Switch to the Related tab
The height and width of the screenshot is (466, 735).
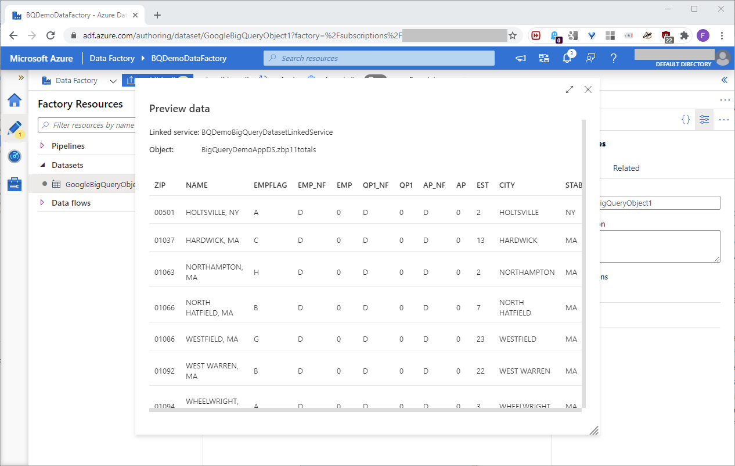(626, 168)
